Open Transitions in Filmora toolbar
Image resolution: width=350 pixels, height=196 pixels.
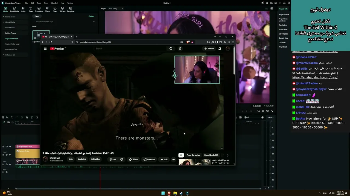39,10
